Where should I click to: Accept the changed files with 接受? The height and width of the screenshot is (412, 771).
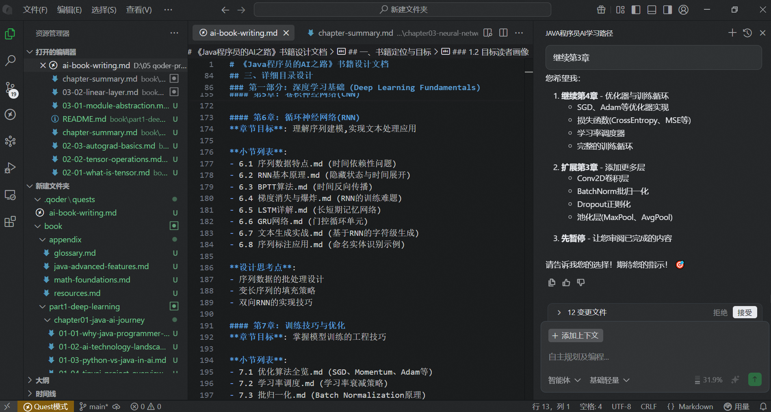[x=745, y=312]
